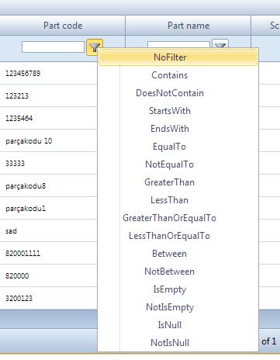
Task: Select the parçakodu8 row
Action: point(49,185)
